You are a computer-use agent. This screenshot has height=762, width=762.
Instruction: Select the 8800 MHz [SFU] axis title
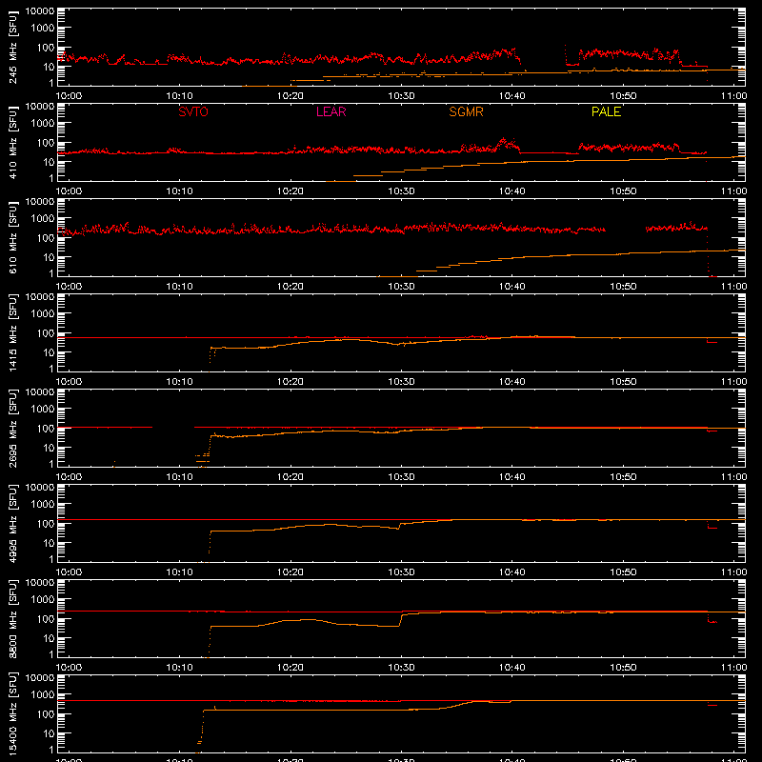[x=12, y=618]
